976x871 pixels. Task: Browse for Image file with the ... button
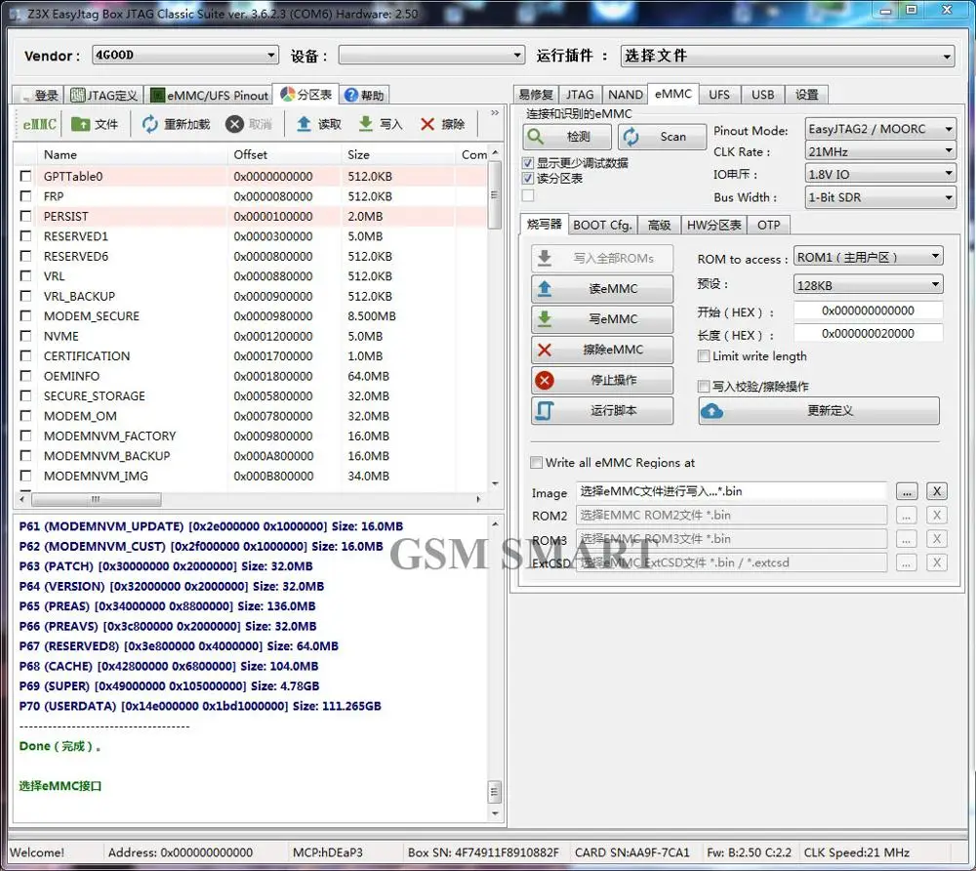(907, 492)
